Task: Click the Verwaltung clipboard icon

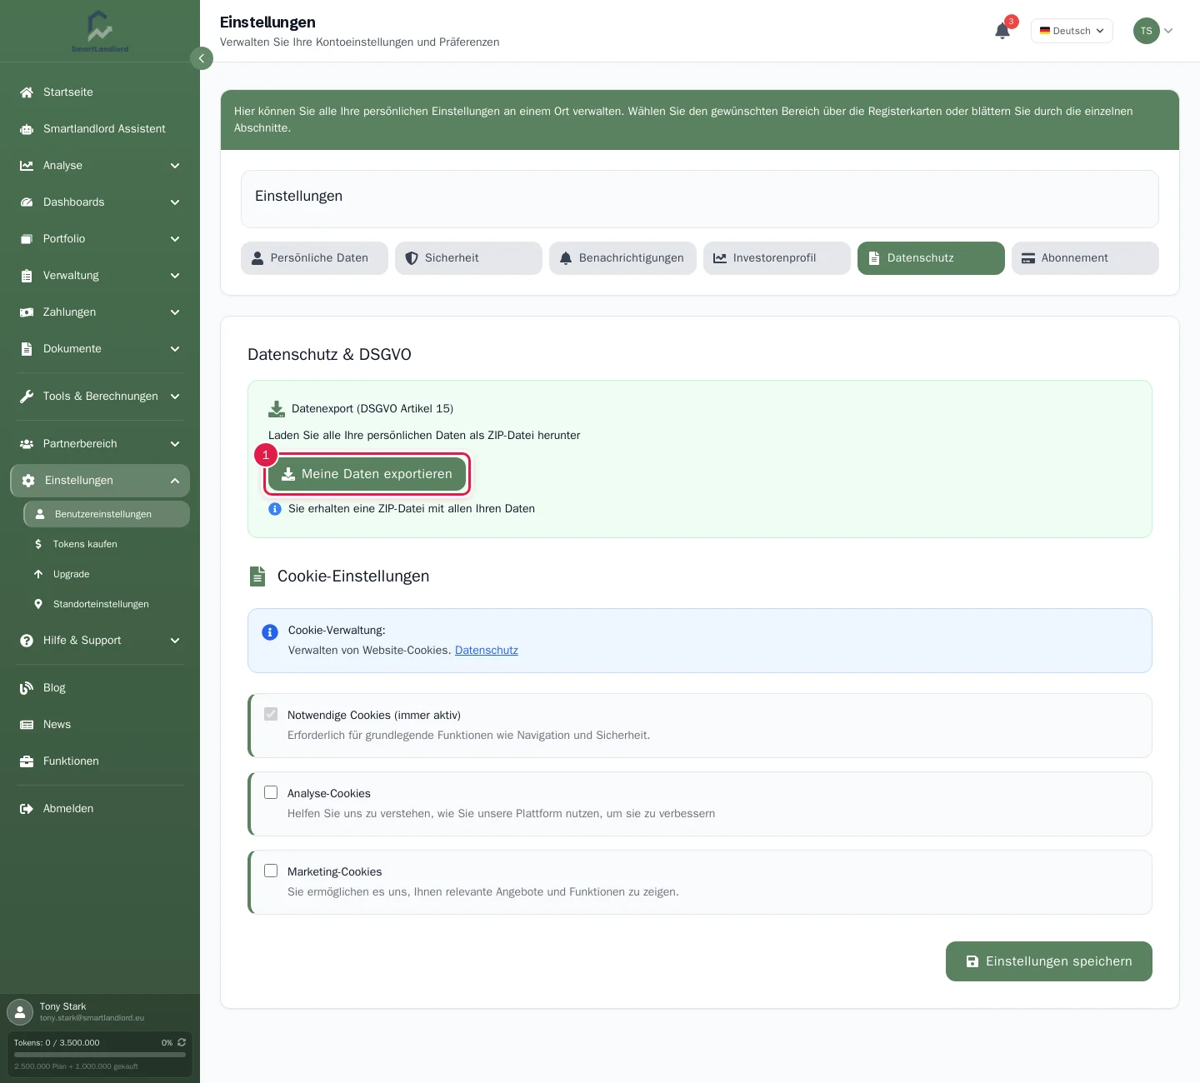Action: tap(27, 276)
